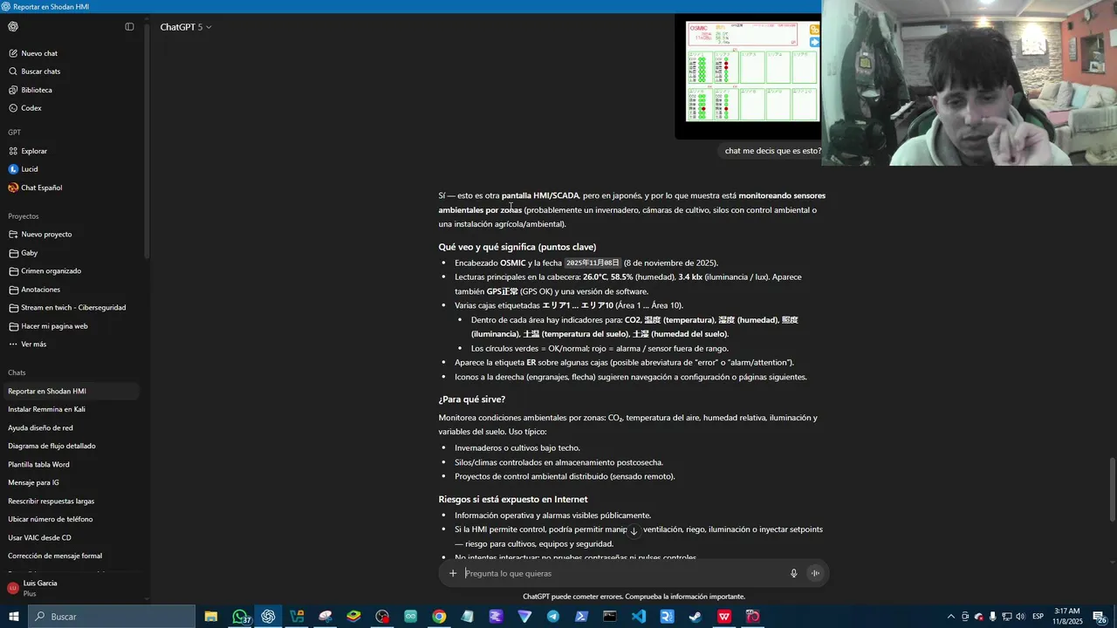Open the Luis Garcia account menu

click(x=70, y=588)
